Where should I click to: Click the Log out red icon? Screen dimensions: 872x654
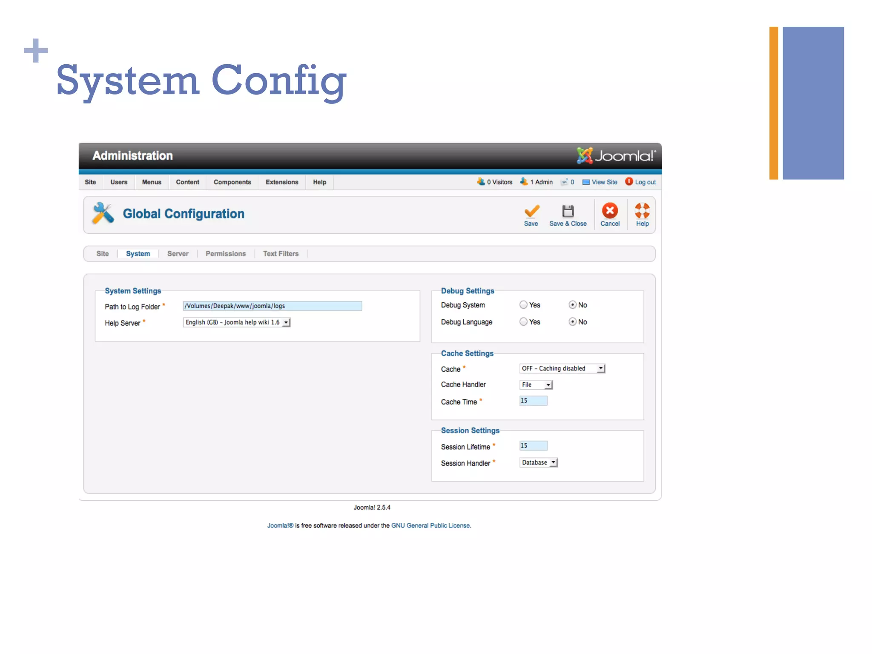[x=629, y=181]
